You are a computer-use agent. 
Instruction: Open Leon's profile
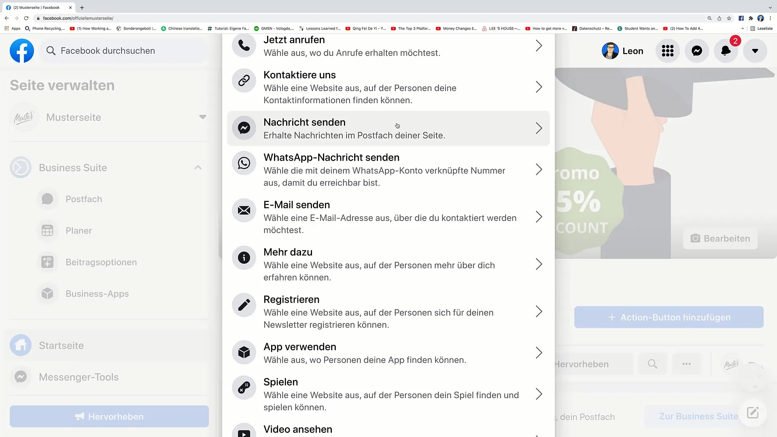[x=623, y=51]
